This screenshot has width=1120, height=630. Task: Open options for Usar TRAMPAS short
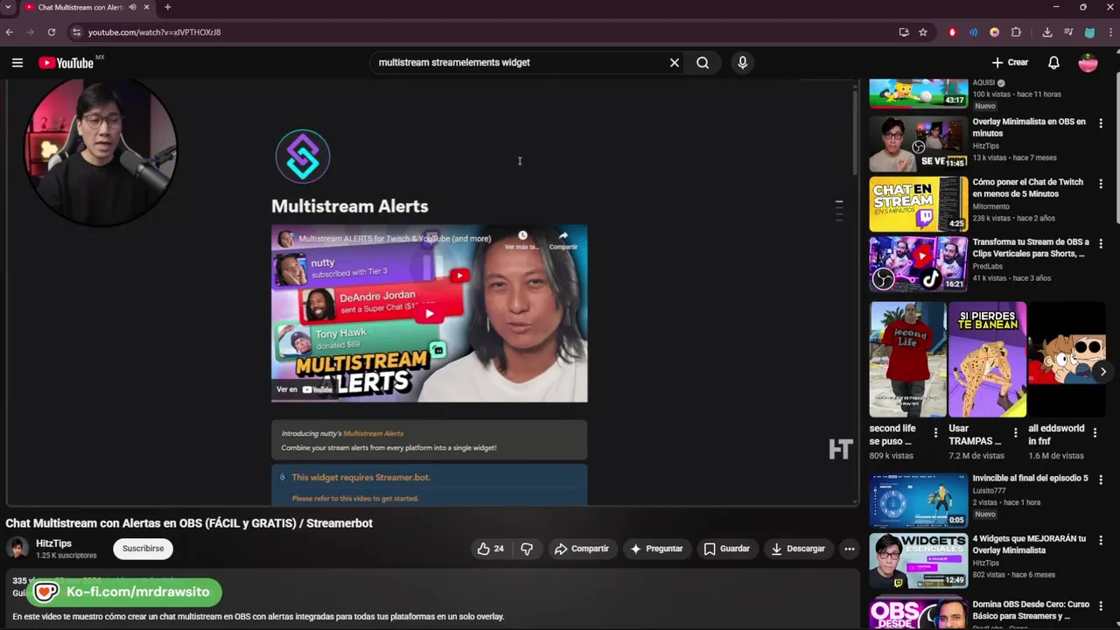coord(1015,432)
